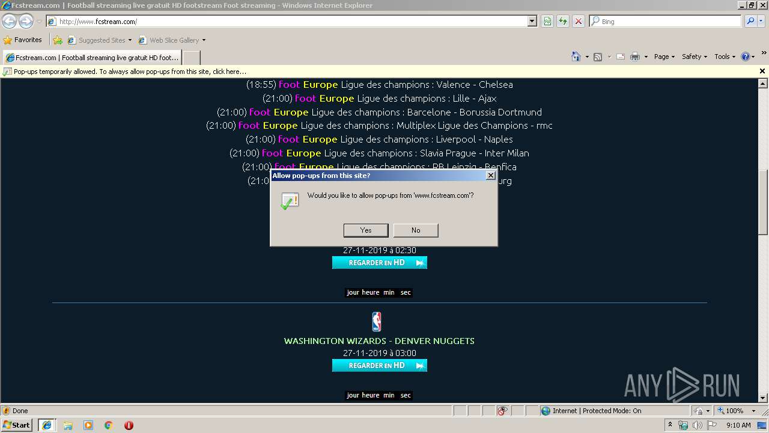769x433 pixels.
Task: Expand the address bar URL dropdown
Action: (532, 21)
